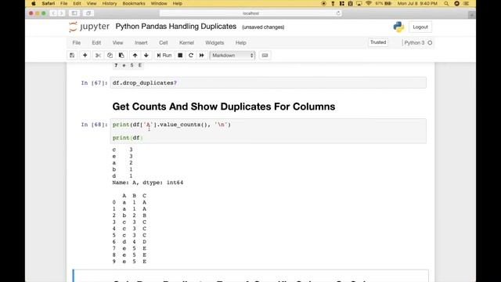Show Safari tab overview icon
This screenshot has height=282, width=501.
[x=88, y=13]
